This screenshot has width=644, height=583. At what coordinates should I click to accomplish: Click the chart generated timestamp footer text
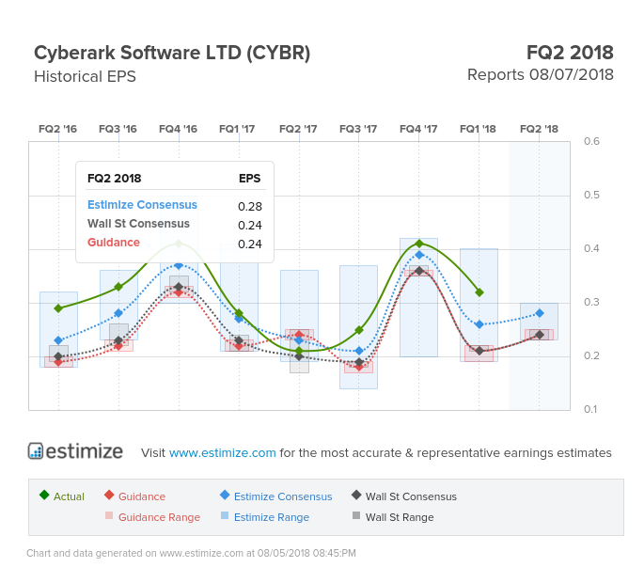pyautogui.click(x=191, y=553)
